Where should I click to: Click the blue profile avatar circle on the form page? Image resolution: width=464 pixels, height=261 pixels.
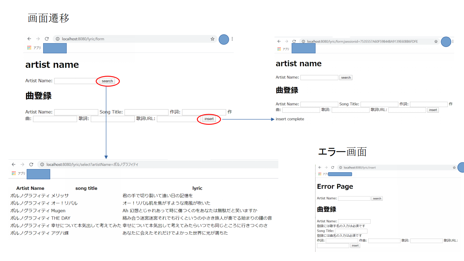pos(224,39)
